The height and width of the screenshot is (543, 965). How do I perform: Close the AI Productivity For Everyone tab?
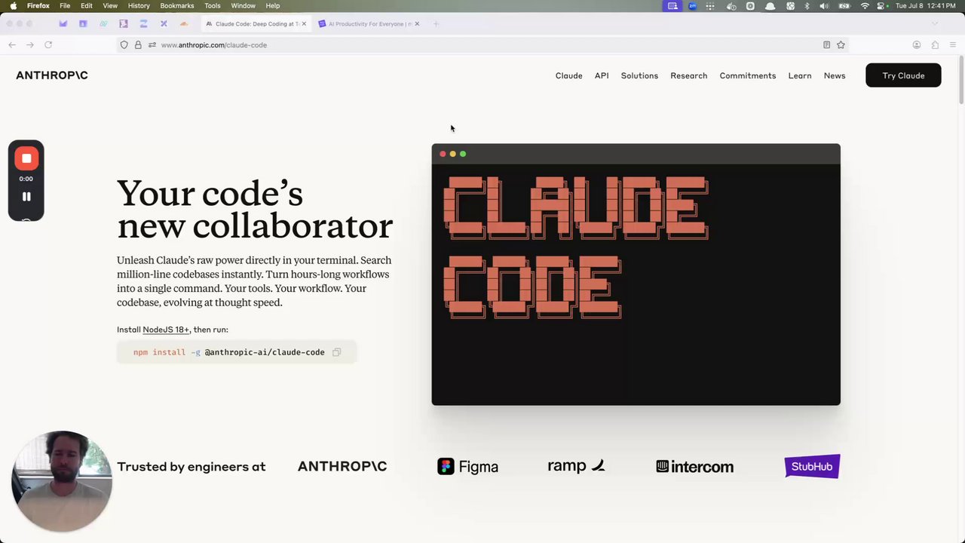point(417,23)
